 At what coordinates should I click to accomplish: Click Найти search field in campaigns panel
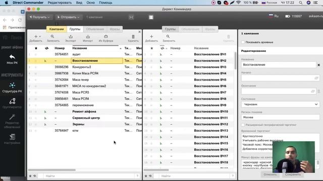89,176
